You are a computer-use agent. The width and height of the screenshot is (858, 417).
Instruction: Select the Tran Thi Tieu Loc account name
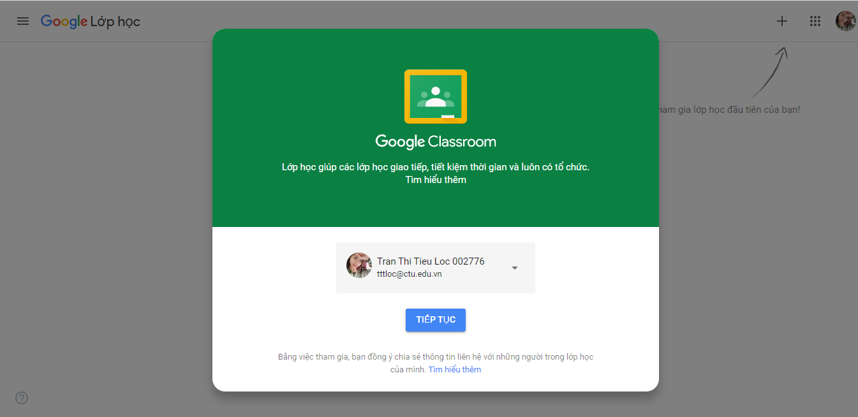[431, 261]
